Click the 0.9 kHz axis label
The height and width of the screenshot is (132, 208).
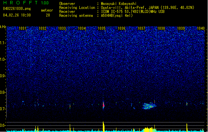(3, 76)
